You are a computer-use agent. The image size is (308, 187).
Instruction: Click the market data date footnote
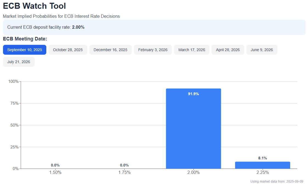pos(277,182)
